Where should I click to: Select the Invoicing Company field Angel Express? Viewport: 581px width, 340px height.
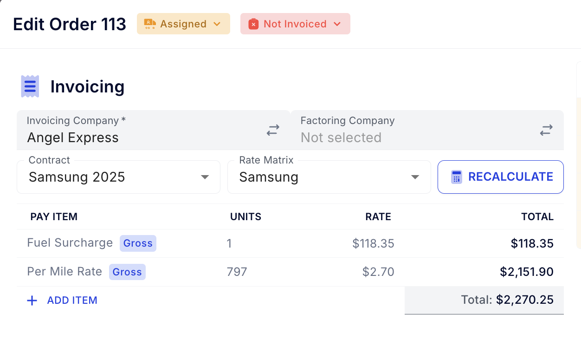tap(73, 137)
